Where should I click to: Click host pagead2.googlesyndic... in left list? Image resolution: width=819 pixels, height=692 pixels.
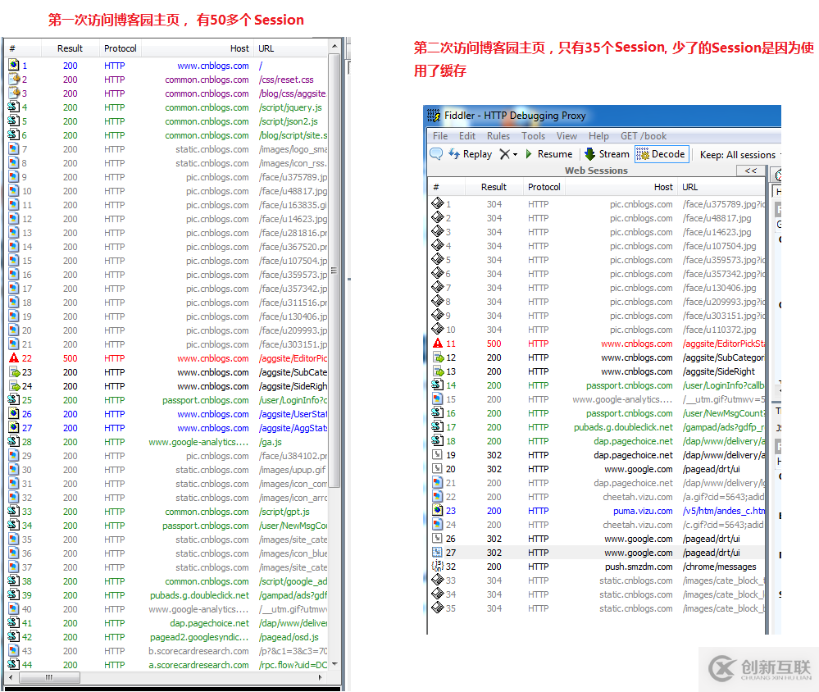(199, 636)
